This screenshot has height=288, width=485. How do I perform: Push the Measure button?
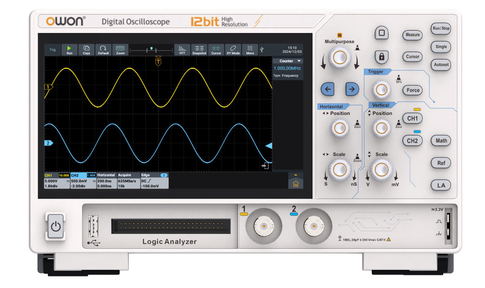coord(413,35)
